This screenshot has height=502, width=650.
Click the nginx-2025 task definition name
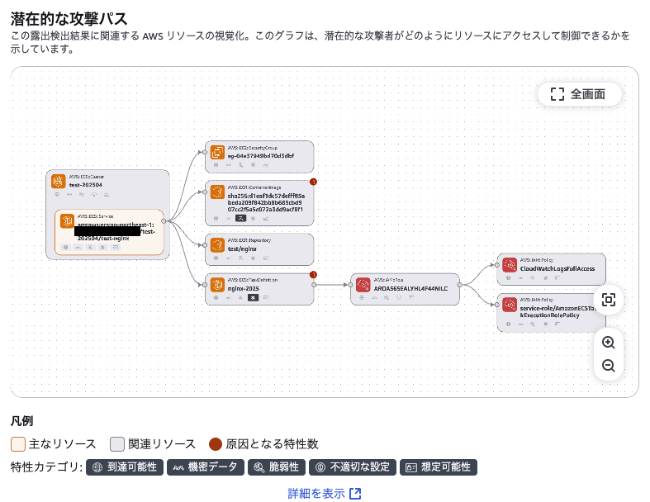(244, 288)
